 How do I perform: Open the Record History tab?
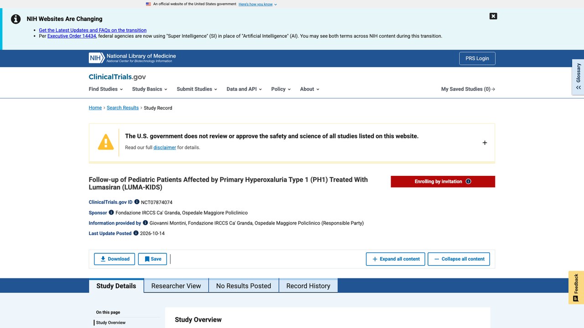tap(308, 286)
